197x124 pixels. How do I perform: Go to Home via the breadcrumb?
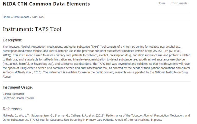coord(6,17)
